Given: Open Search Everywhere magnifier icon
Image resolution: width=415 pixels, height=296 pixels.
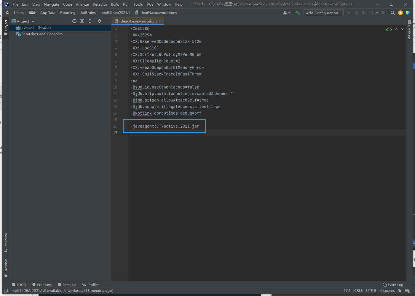Looking at the screenshot, I should point(392,13).
